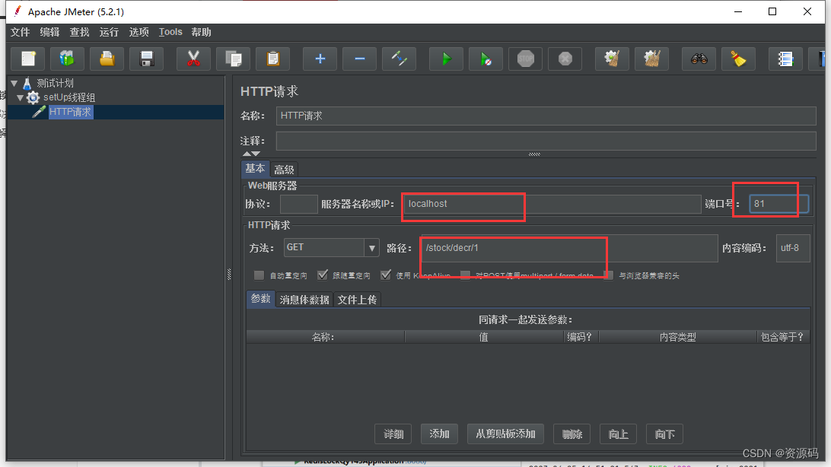Open the 编辑 menu

(x=49, y=32)
